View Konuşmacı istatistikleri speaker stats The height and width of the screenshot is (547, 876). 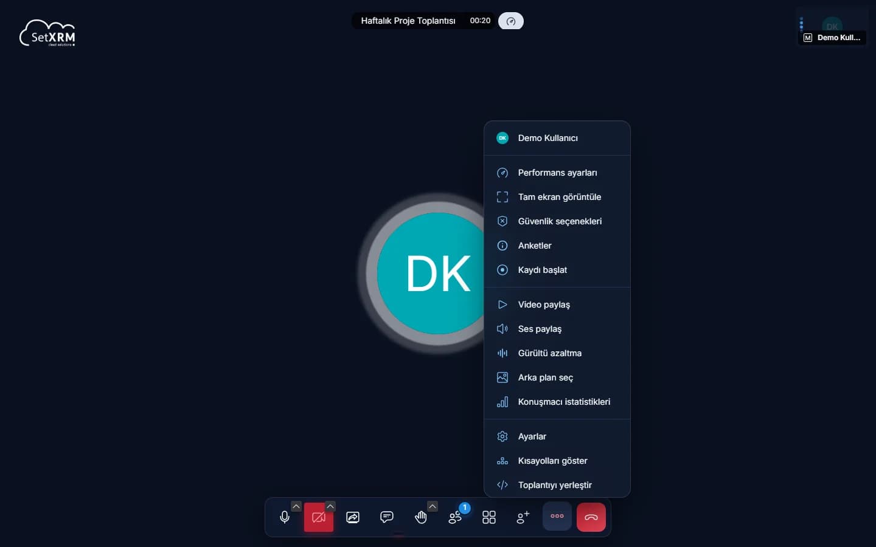557,402
